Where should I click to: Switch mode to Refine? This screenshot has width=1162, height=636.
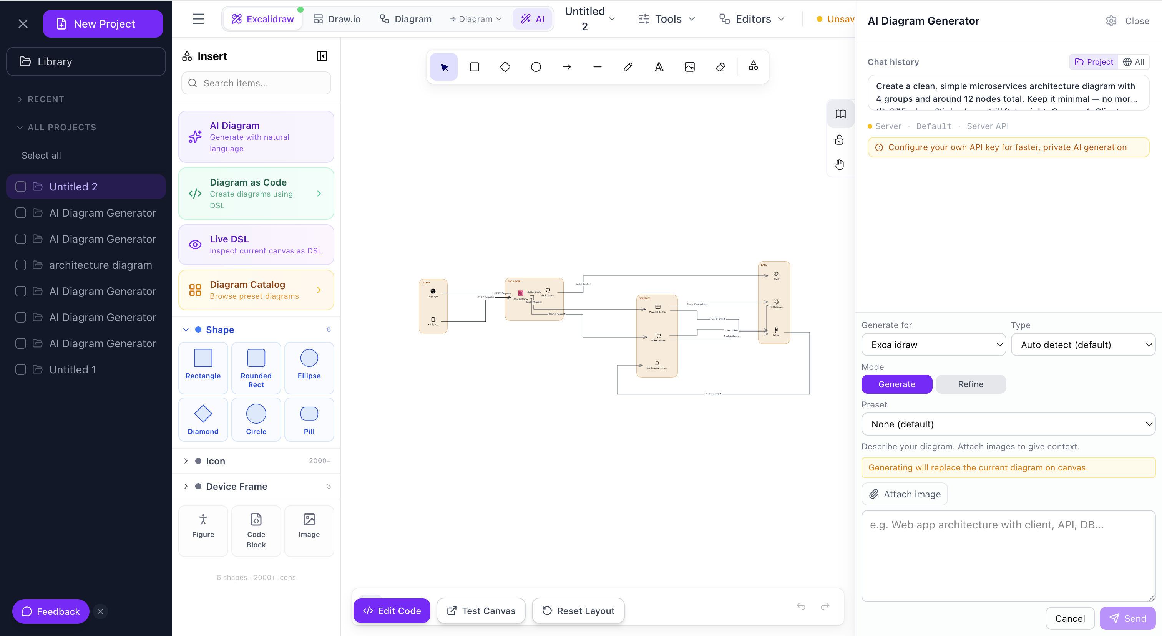point(970,384)
